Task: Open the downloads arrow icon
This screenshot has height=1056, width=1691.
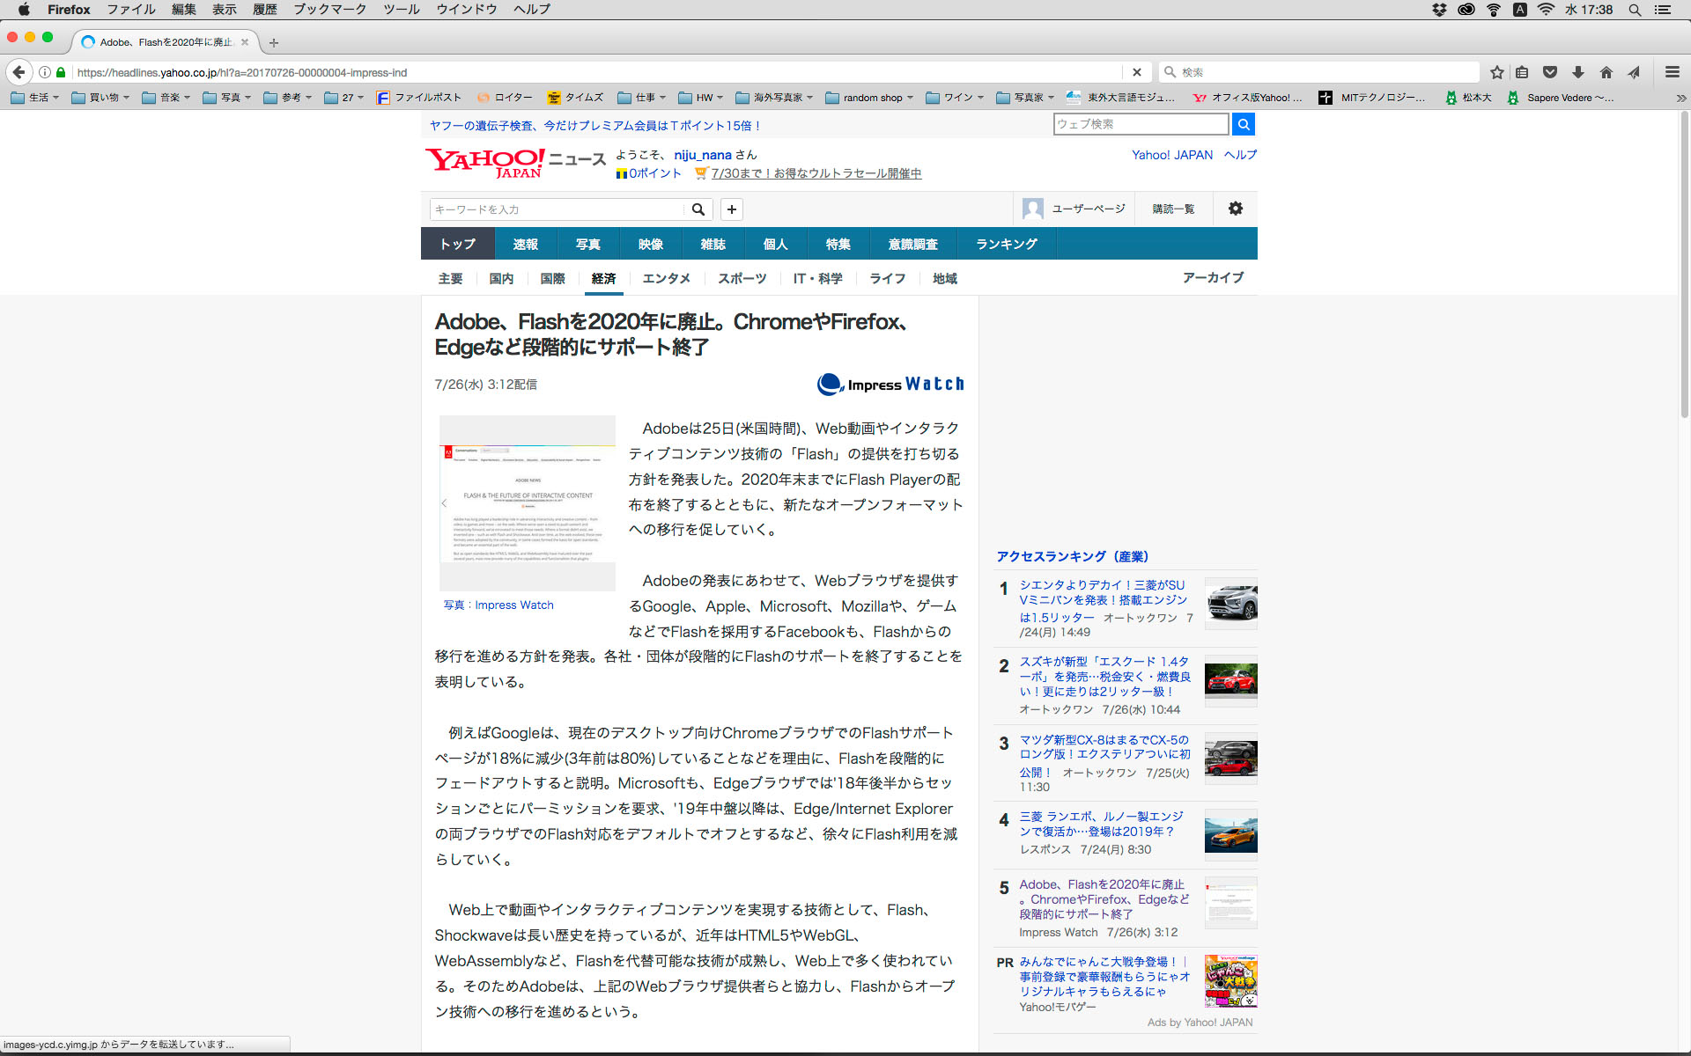Action: [1578, 72]
